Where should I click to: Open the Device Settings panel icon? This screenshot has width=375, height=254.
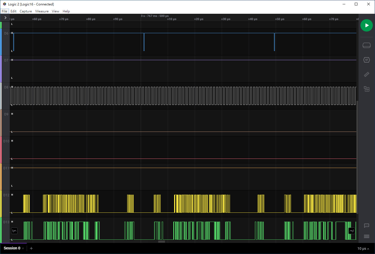366,45
